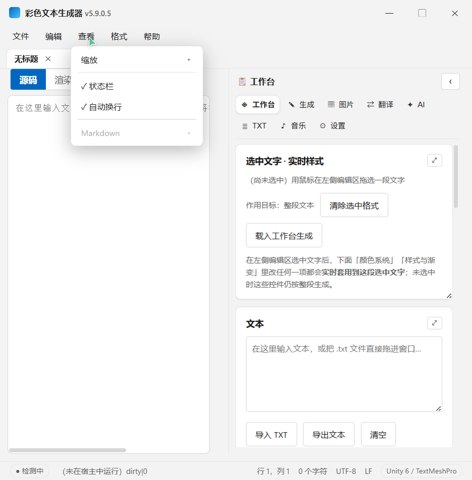This screenshot has width=472, height=480.
Task: Switch to the 翻译 panel tab
Action: pos(380,105)
